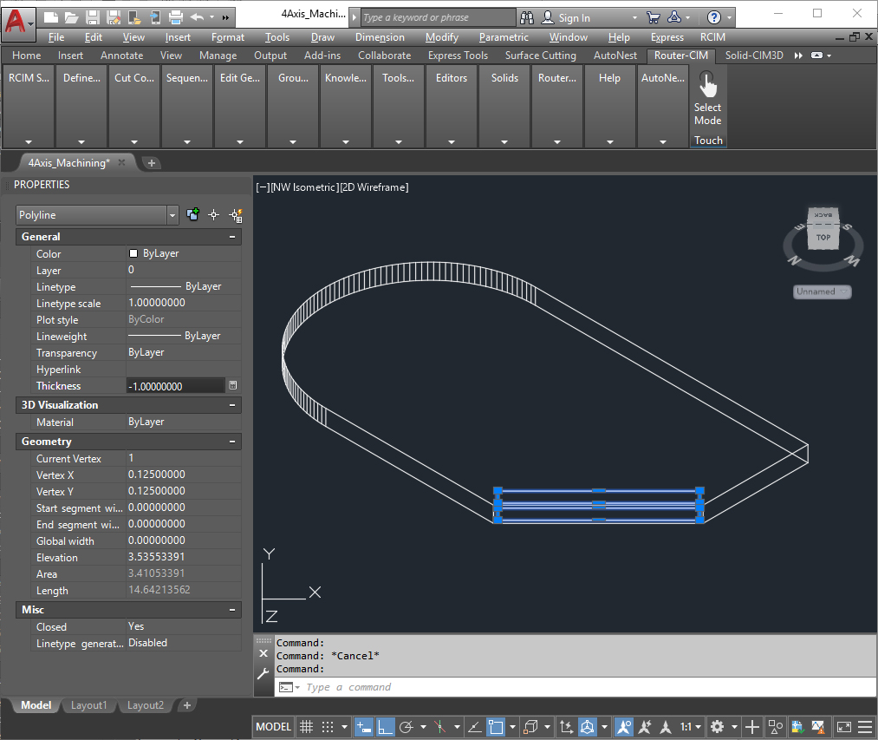This screenshot has width=878, height=740.
Task: Toggle the drawing grid display in status bar
Action: (x=306, y=727)
